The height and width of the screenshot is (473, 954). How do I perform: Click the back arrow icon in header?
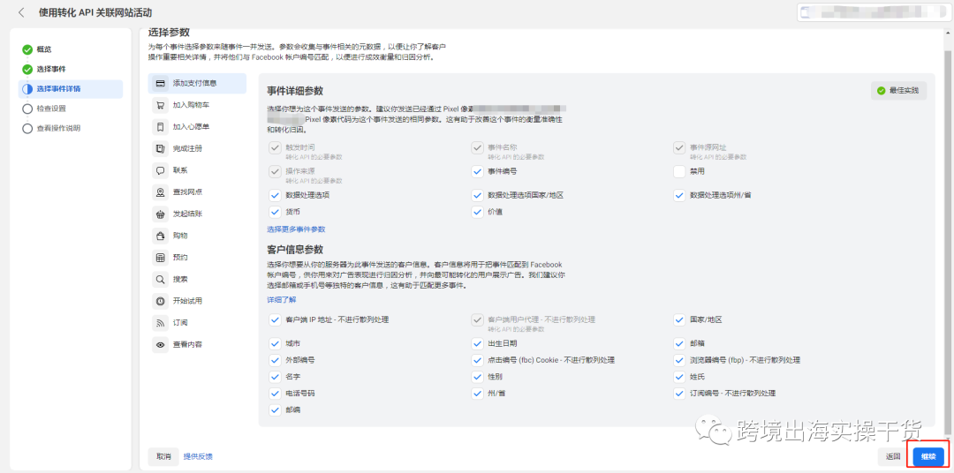click(x=22, y=12)
